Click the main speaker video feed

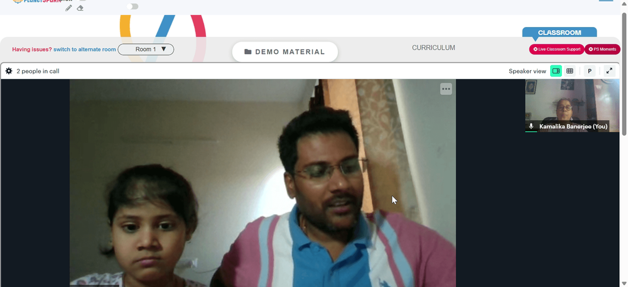point(263,183)
